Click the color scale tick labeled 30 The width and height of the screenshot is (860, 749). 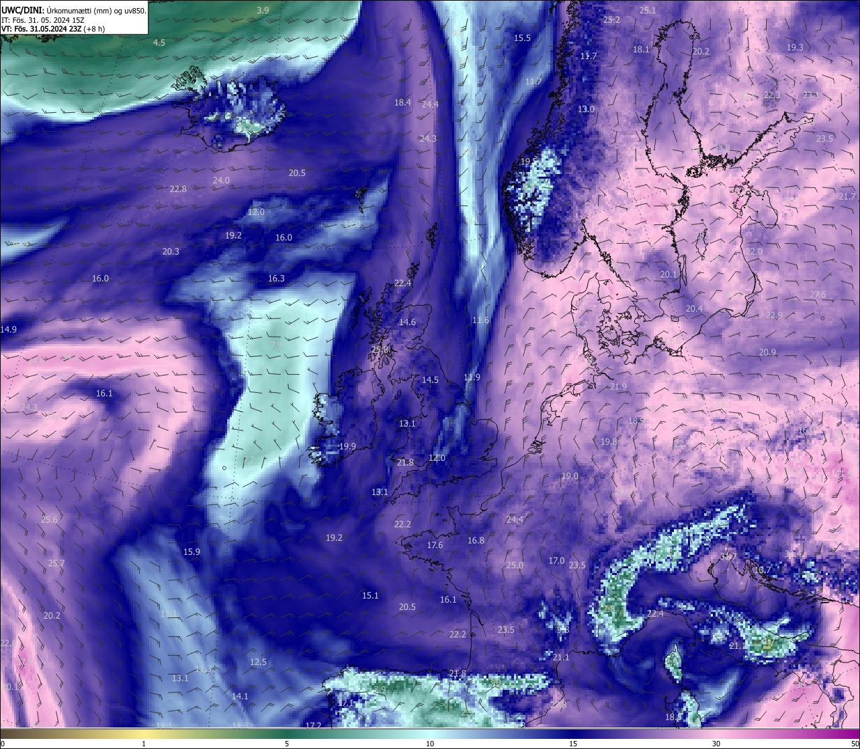tap(716, 744)
